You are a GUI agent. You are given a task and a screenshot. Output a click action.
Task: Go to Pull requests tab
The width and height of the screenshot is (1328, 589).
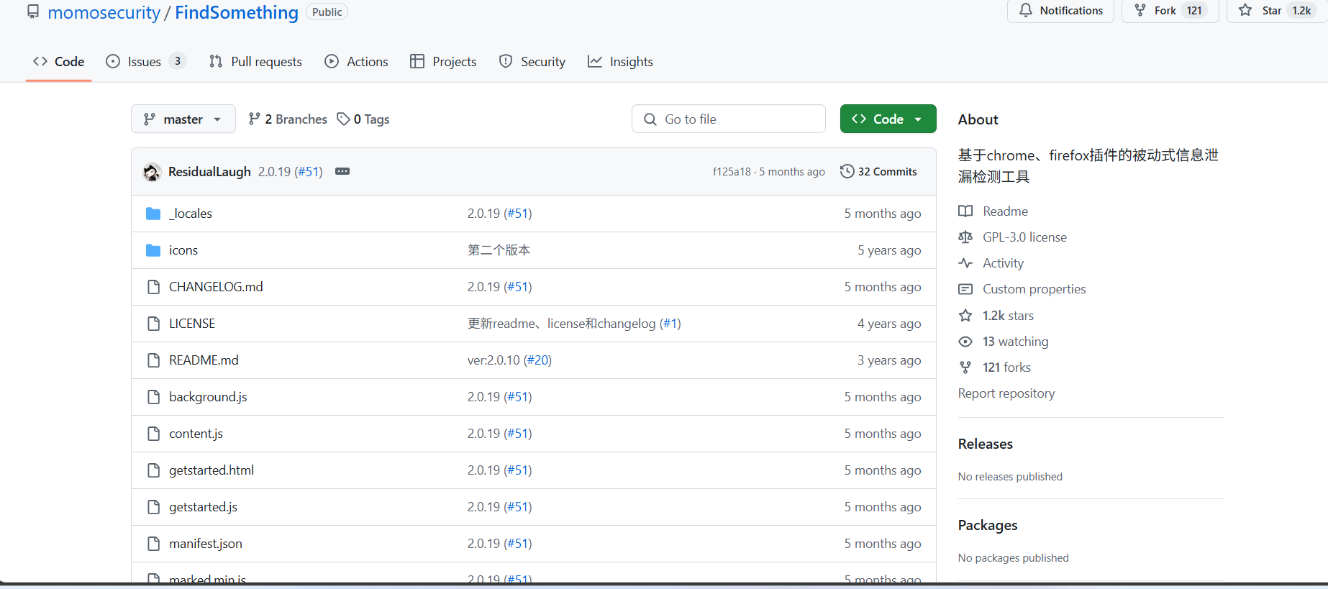(255, 62)
